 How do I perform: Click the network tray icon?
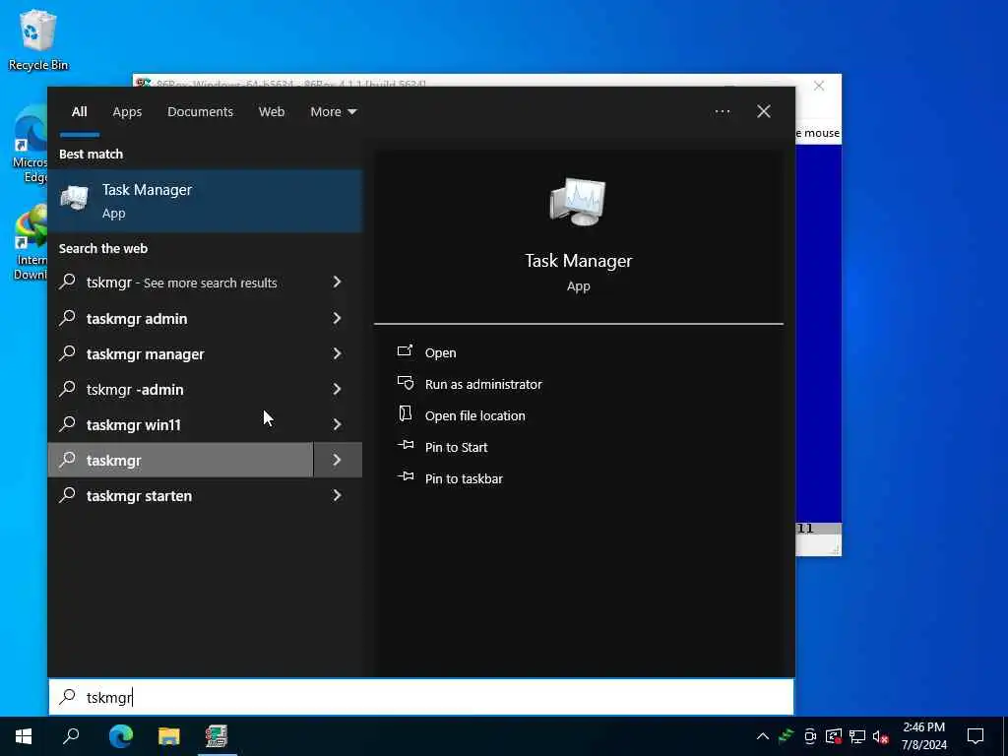(857, 737)
